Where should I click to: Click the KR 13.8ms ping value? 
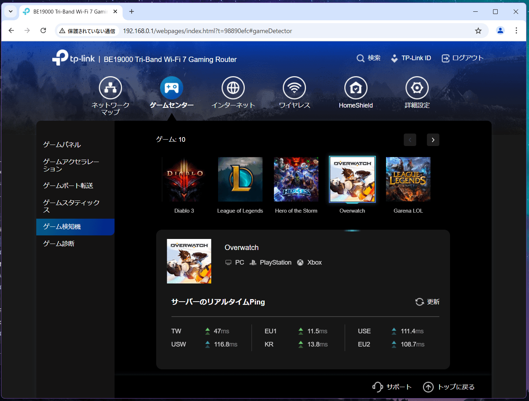(317, 344)
